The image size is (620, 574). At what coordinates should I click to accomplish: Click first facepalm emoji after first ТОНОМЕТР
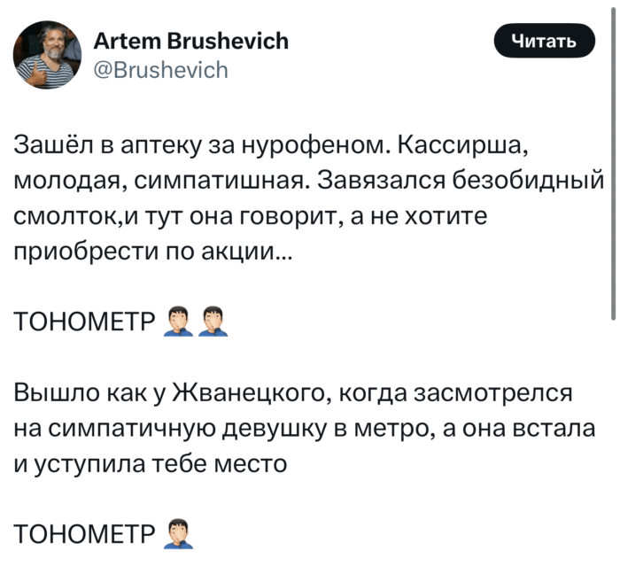click(x=178, y=321)
